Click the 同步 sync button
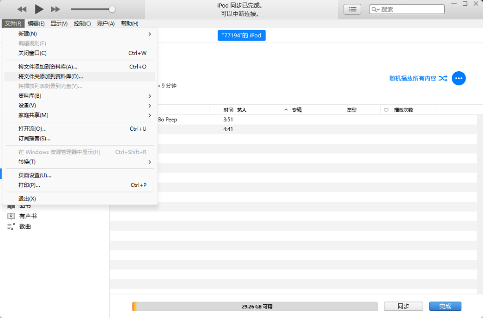The width and height of the screenshot is (483, 318). [403, 306]
